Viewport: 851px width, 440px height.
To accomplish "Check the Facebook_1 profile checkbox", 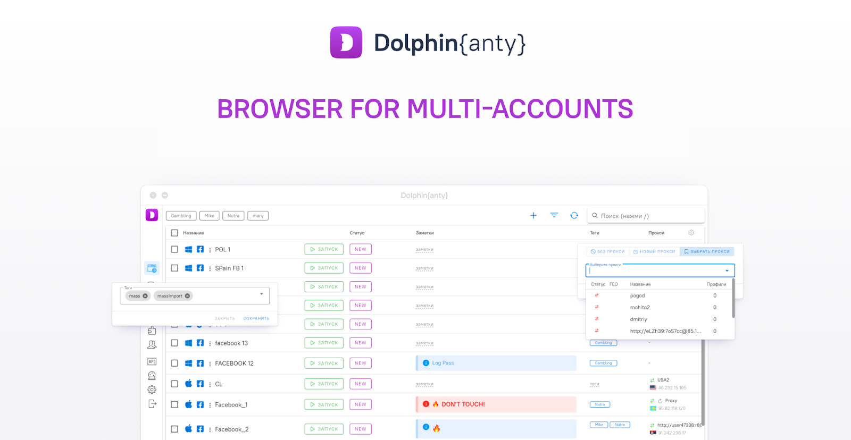I will [x=174, y=404].
